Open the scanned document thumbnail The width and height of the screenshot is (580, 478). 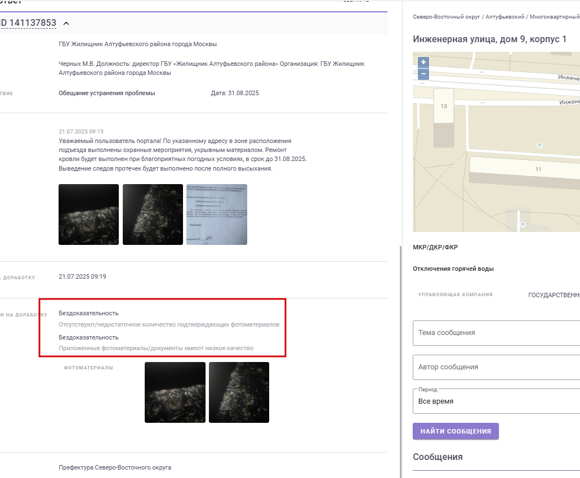click(x=217, y=215)
